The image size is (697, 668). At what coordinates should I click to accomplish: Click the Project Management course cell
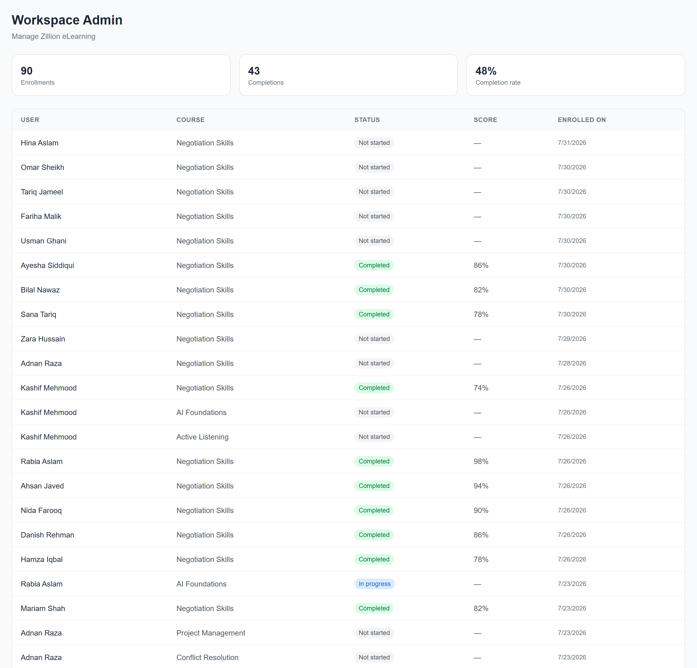click(x=210, y=633)
